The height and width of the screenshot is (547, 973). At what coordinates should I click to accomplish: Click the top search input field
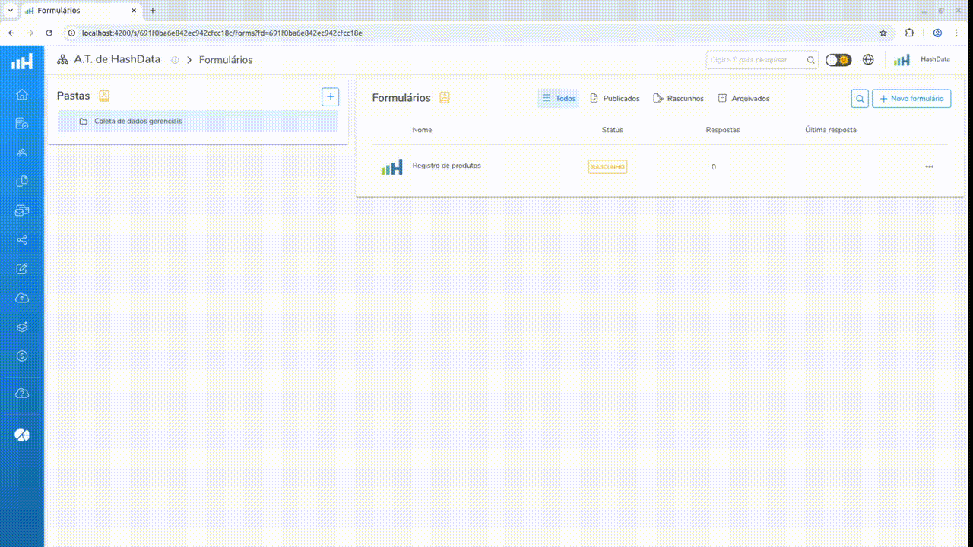pos(756,60)
